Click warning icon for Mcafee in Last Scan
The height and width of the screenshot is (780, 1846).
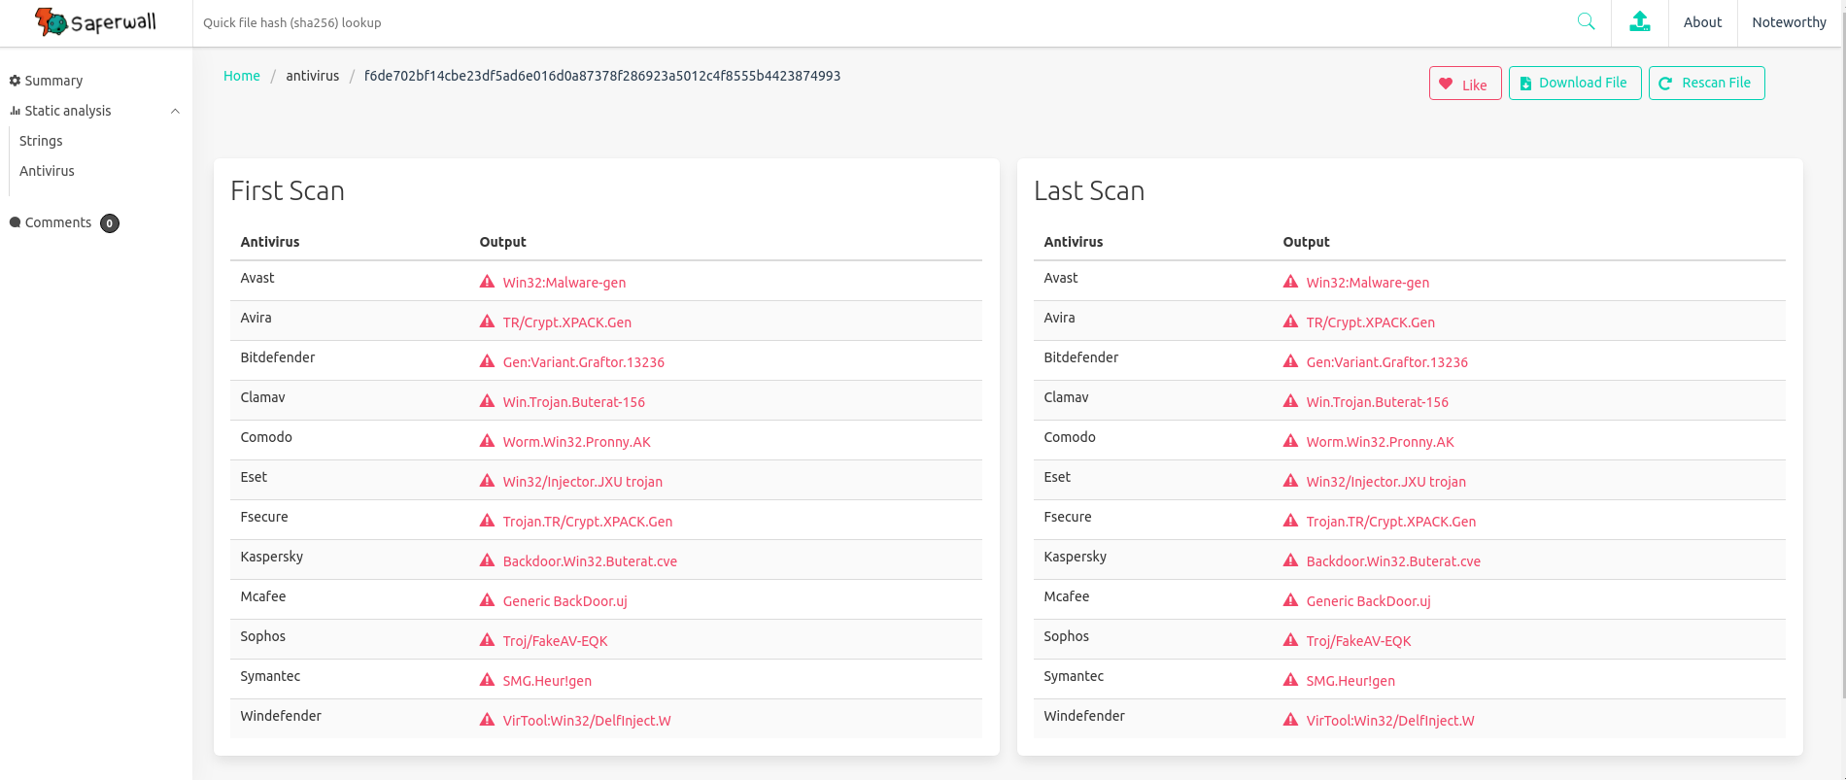point(1290,600)
